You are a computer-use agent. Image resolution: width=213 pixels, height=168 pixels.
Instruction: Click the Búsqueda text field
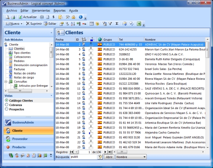[x=84, y=157]
